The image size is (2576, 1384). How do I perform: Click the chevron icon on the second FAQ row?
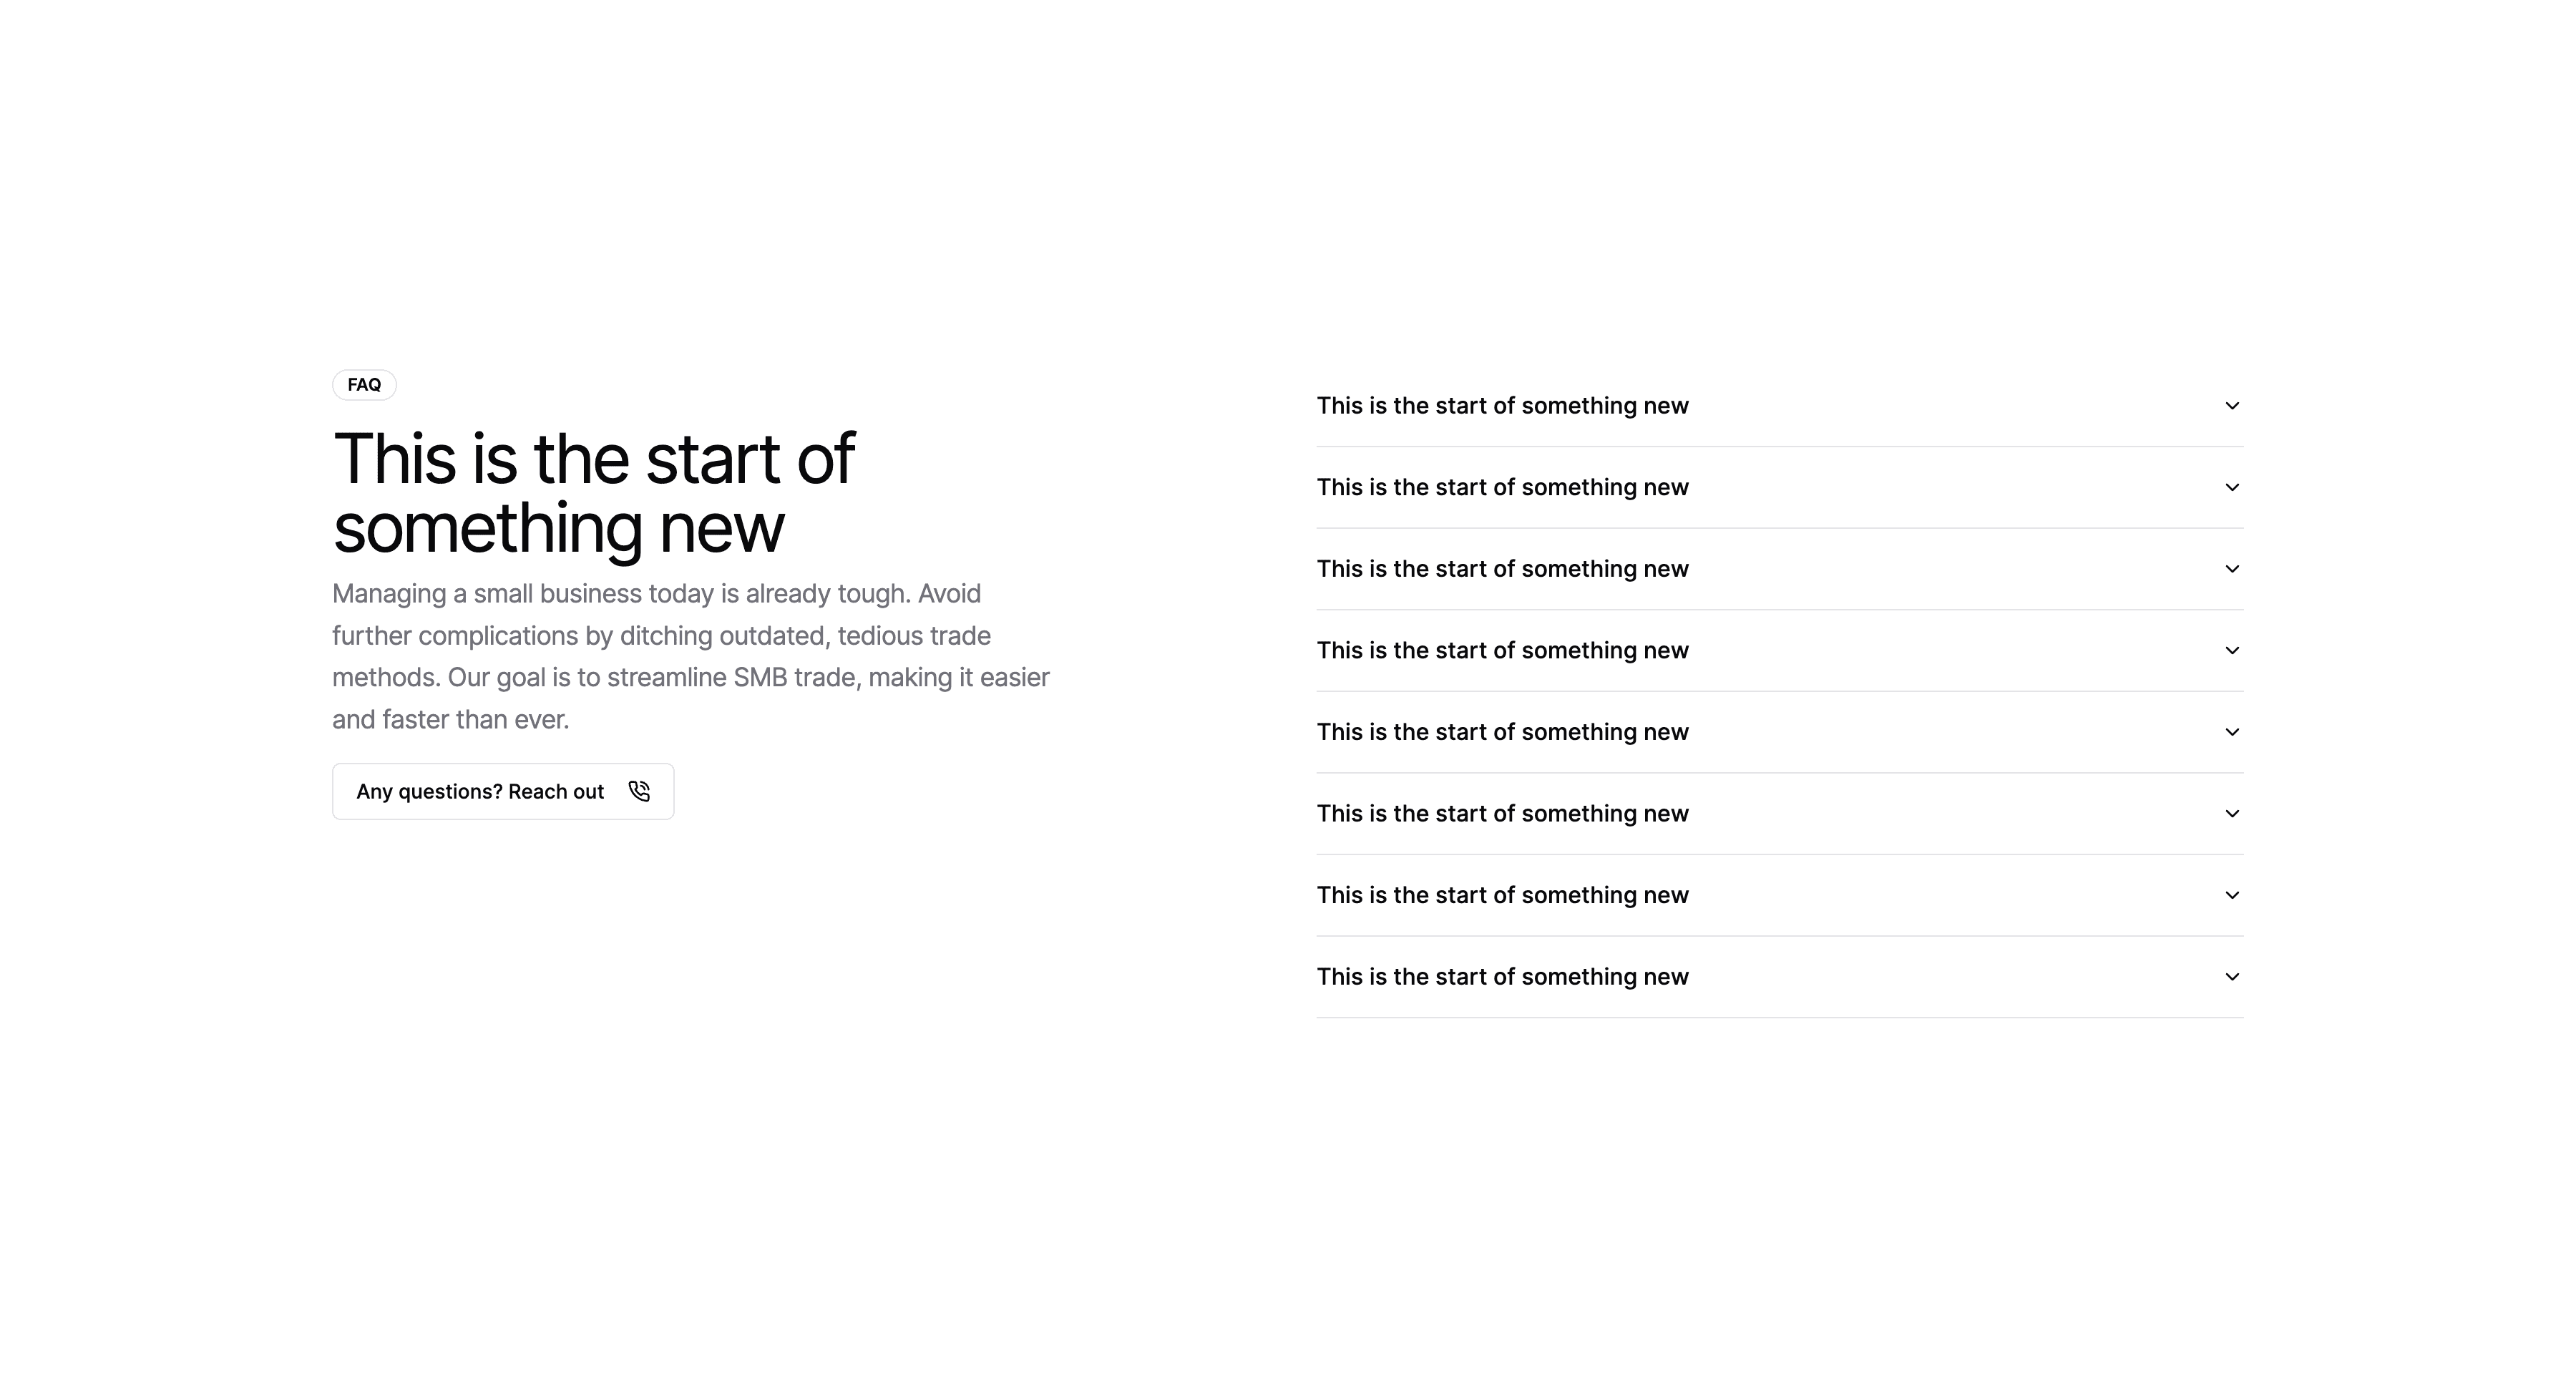(x=2231, y=487)
